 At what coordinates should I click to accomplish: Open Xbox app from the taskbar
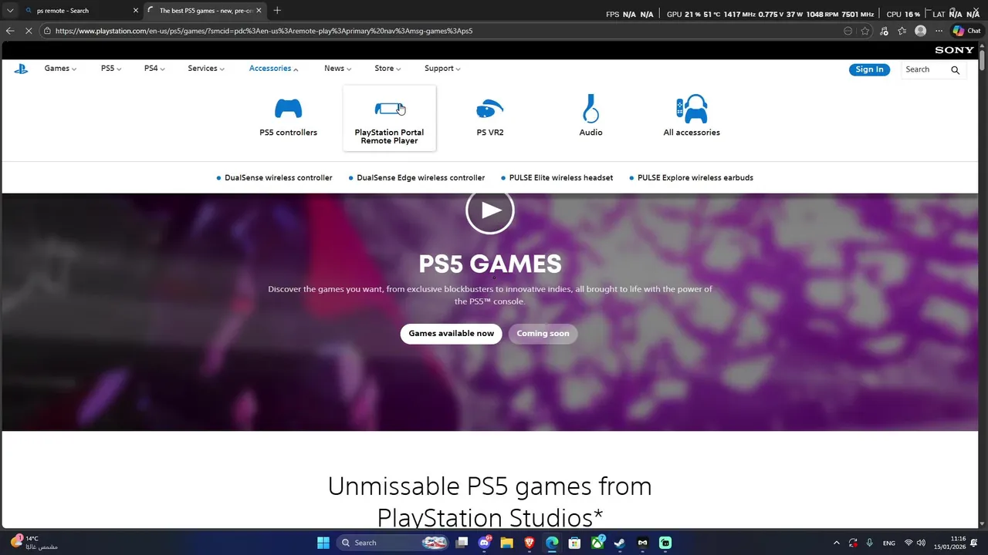597,543
